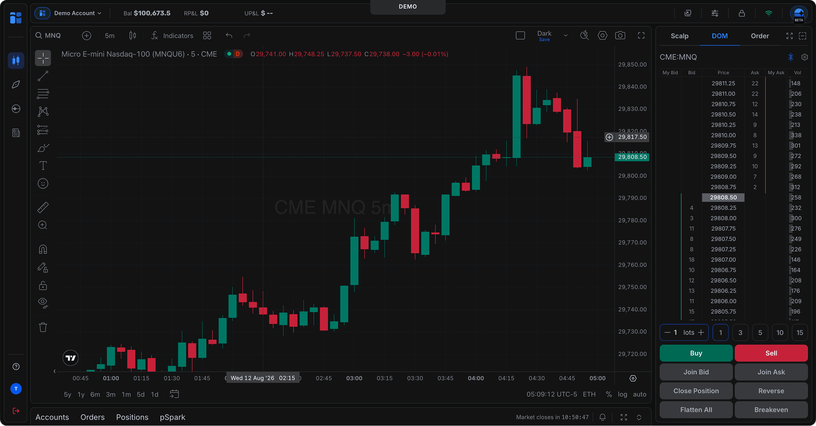Open the emoji icons tool
This screenshot has width=816, height=426.
click(43, 183)
